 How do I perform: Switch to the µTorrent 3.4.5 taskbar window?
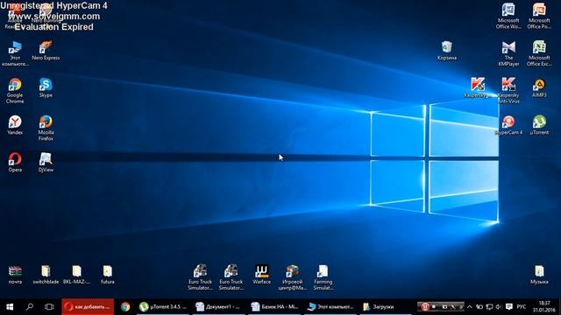click(x=163, y=307)
